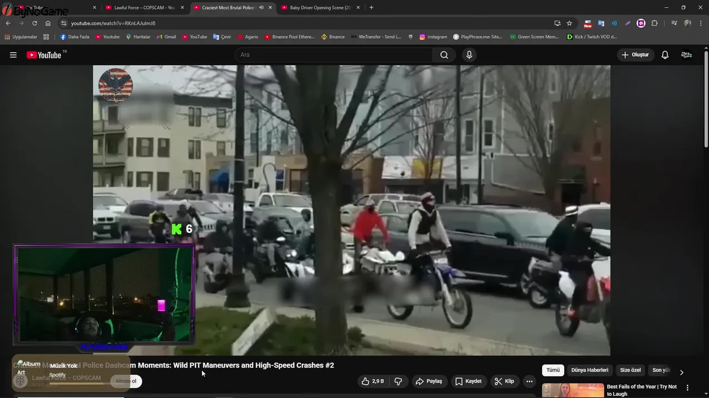Open the Green Screen Mem... bookmark
The width and height of the screenshot is (709, 398).
[x=534, y=37]
